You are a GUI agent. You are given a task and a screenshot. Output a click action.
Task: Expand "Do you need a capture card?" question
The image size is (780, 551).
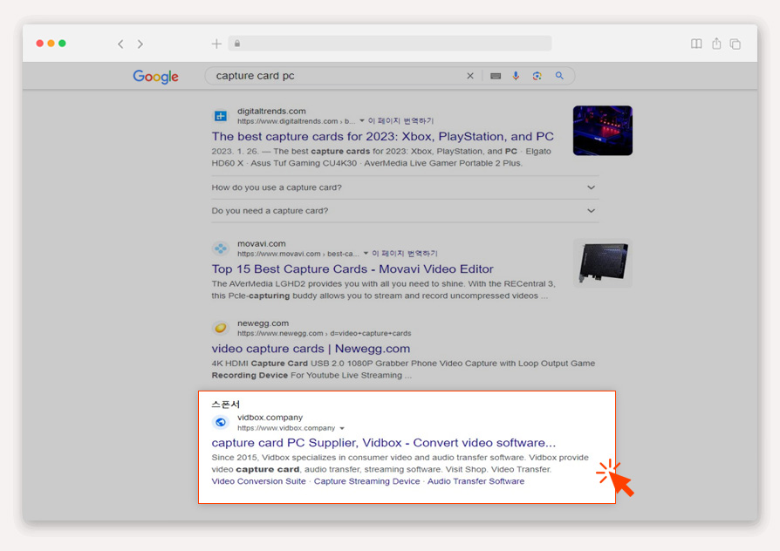click(x=405, y=211)
